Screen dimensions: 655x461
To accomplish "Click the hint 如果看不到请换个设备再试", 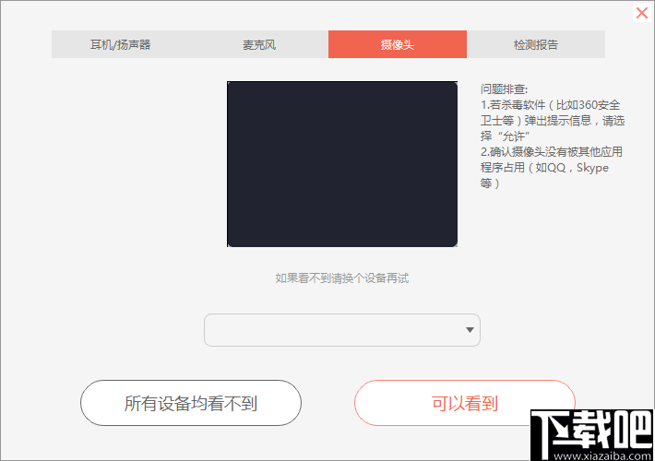I will (x=342, y=278).
